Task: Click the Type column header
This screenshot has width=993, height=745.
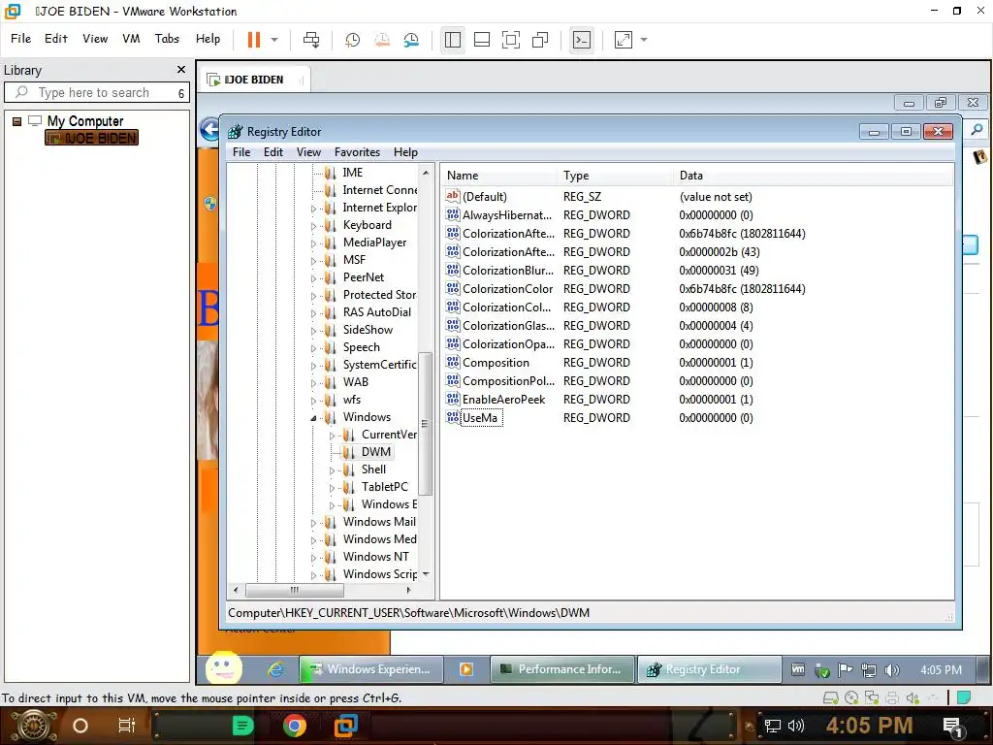Action: coord(616,176)
